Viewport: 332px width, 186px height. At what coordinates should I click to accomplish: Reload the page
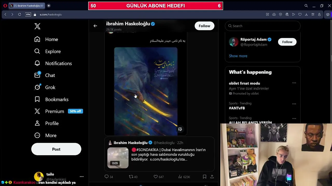(x=19, y=14)
